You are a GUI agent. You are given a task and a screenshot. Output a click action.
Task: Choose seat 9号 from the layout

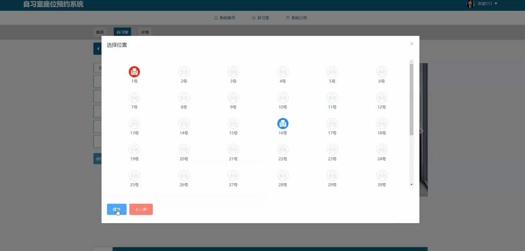click(x=233, y=97)
